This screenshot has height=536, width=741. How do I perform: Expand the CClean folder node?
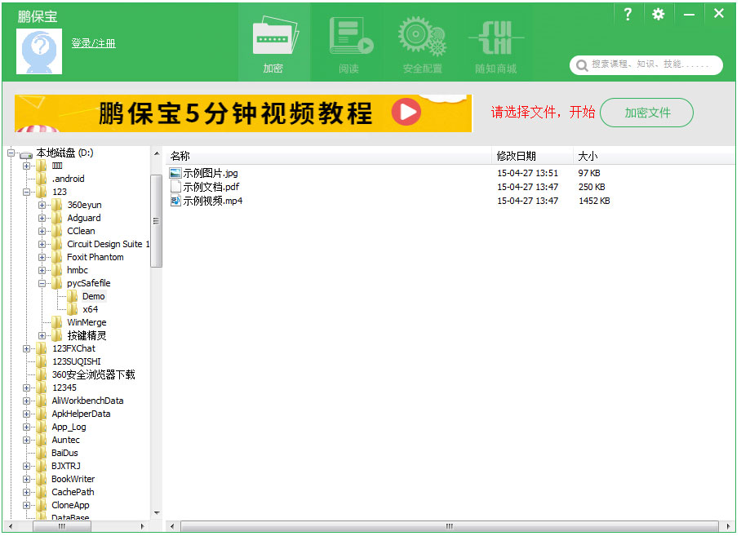[x=42, y=231]
